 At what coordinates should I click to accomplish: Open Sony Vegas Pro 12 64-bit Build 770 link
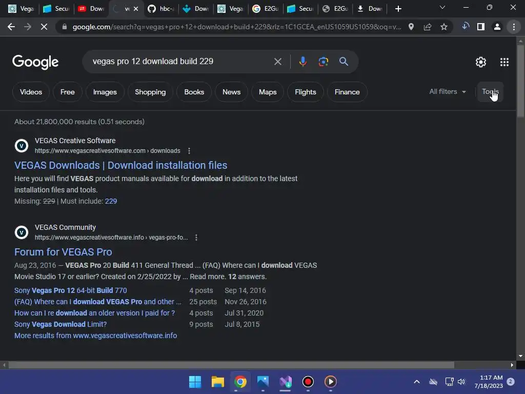pyautogui.click(x=70, y=290)
